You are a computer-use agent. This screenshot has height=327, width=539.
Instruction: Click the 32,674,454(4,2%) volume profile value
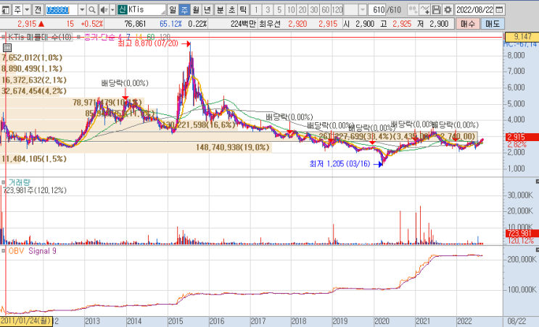[x=34, y=91]
